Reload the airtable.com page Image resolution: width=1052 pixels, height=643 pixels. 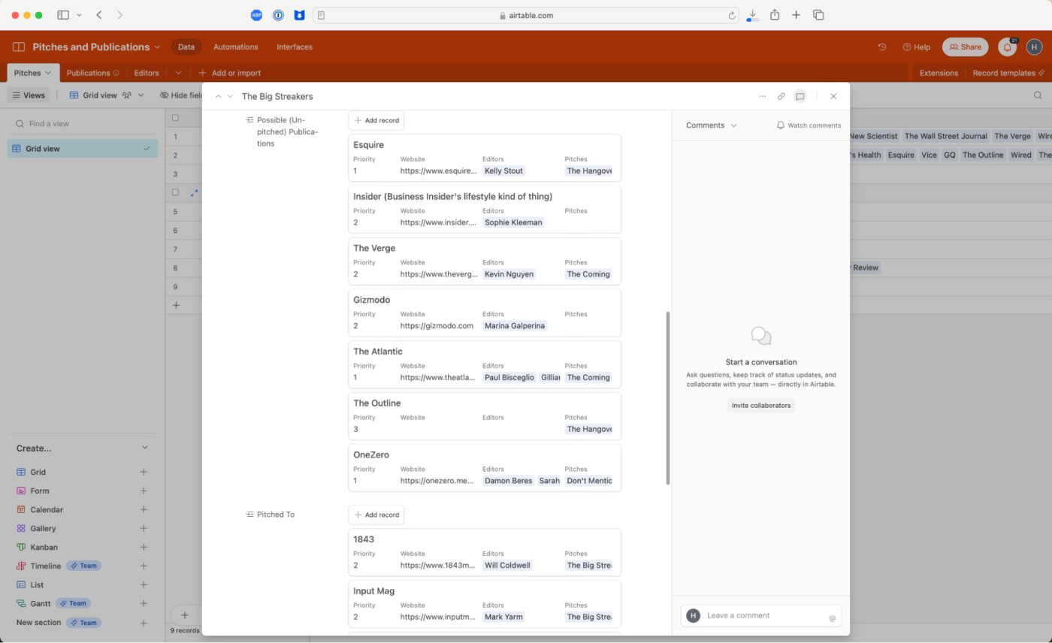732,15
